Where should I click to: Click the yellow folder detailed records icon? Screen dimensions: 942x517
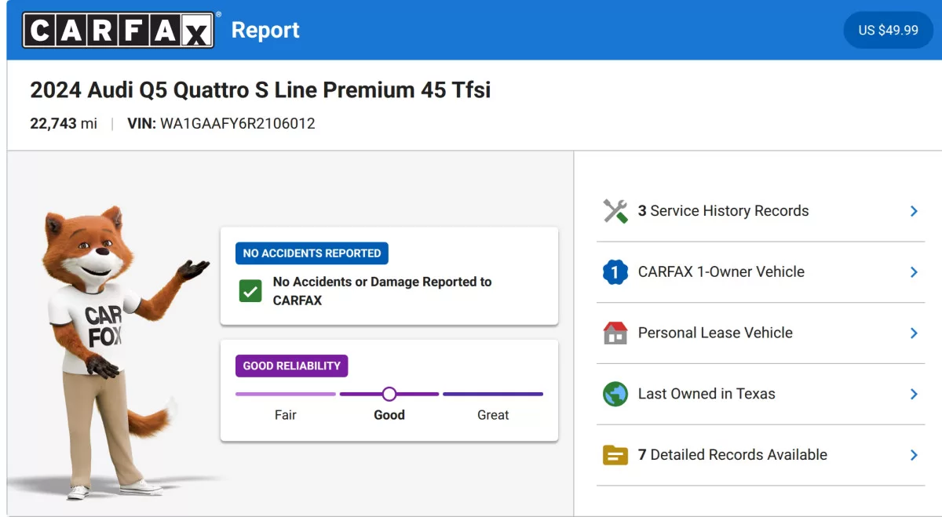click(615, 455)
